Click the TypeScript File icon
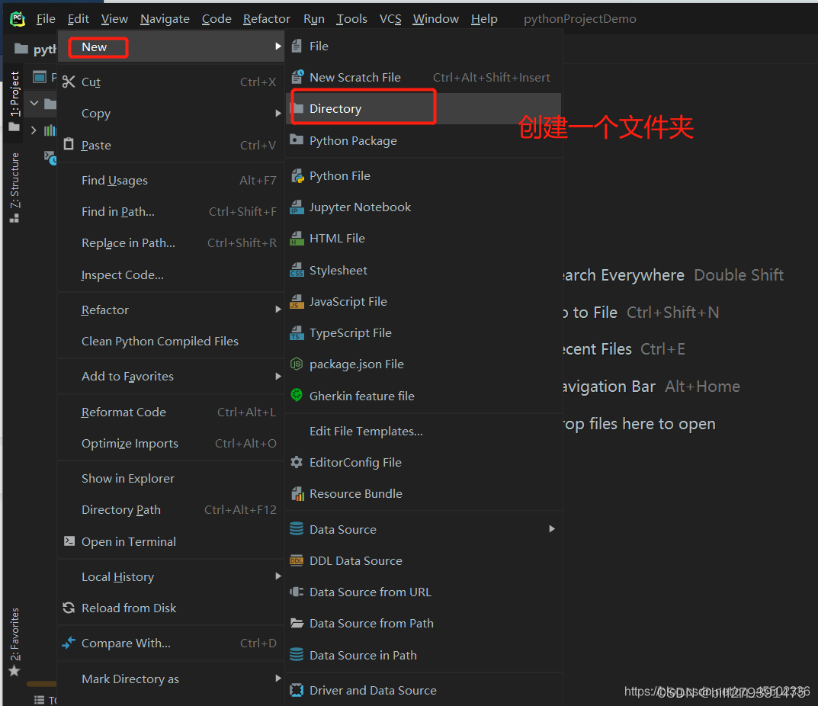 [x=297, y=333]
